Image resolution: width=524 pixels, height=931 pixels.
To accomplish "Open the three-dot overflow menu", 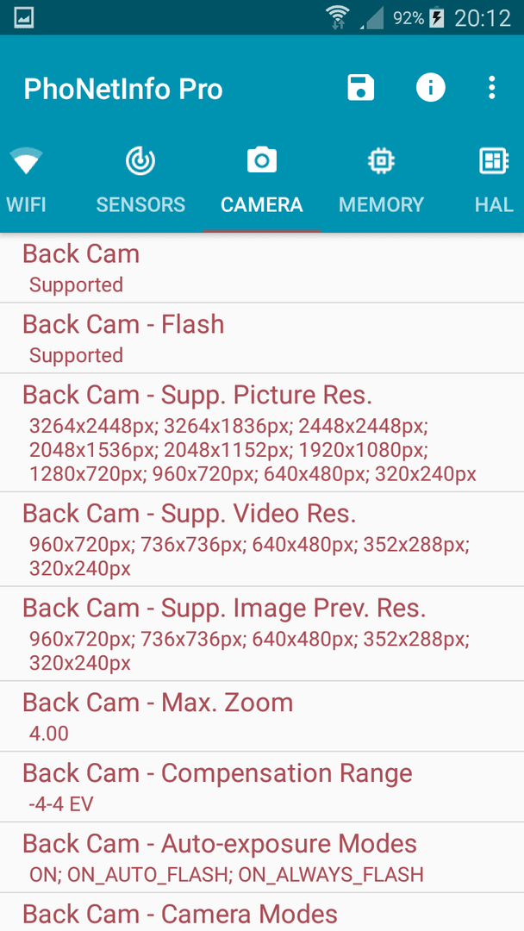I will click(x=491, y=88).
